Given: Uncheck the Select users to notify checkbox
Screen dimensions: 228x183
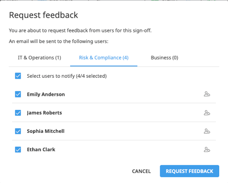Looking at the screenshot, I should 18,76.
